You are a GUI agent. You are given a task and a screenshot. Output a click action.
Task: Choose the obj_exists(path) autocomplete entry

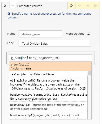pos(48,84)
